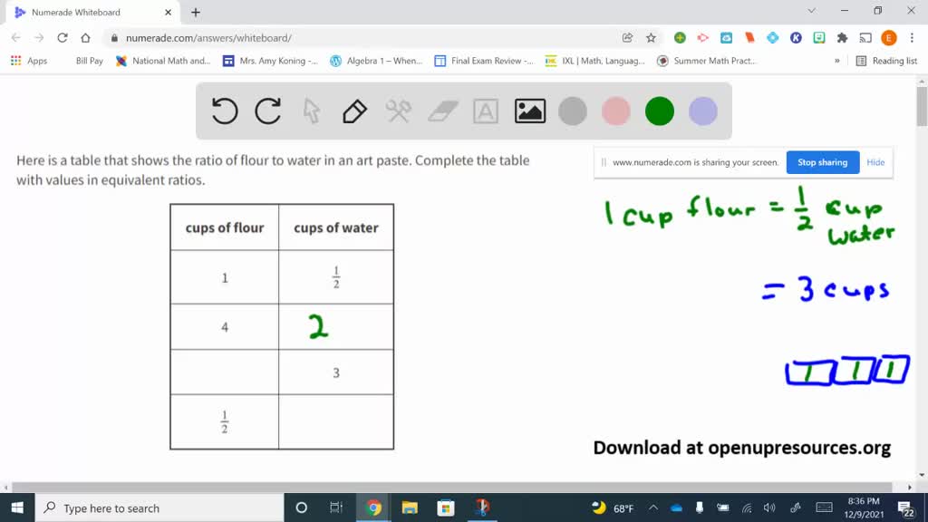Open the Bill Pay bookmark
This screenshot has width=928, height=522.
90,61
